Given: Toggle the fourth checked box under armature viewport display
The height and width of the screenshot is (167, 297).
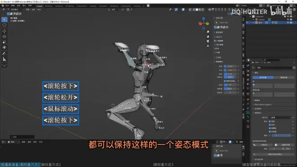Looking at the screenshot, I should (270, 131).
